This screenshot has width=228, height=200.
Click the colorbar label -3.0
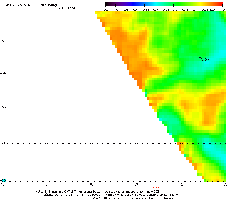click(105, 10)
